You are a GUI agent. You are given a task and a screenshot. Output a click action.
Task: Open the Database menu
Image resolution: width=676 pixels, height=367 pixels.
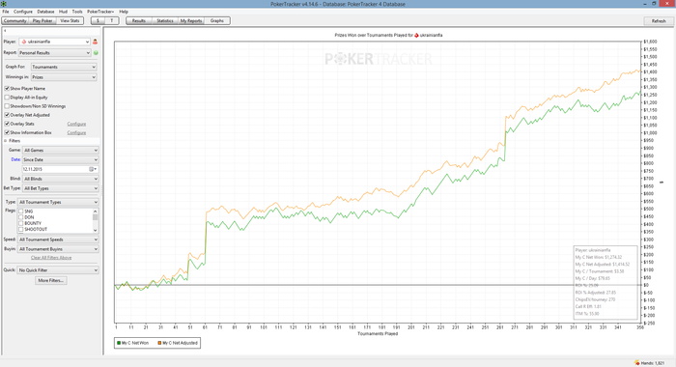tap(45, 12)
